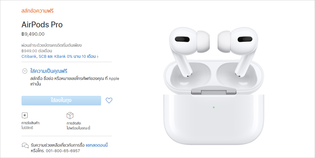Add to bag with ใส่ลงในถุง button
This screenshot has height=158, width=315.
[61, 101]
